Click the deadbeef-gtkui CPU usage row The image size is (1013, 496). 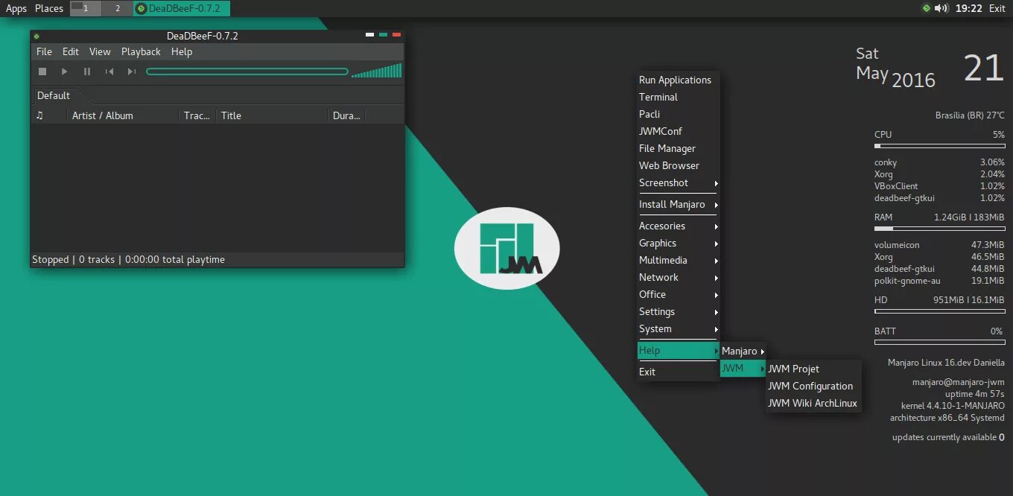point(939,198)
